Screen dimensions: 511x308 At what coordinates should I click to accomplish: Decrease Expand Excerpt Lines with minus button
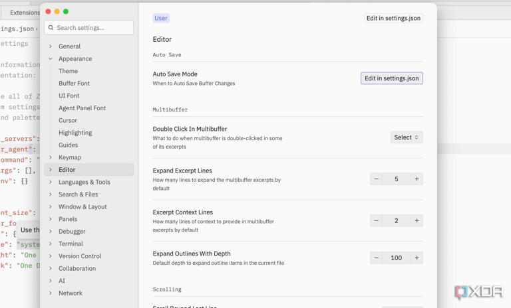[x=376, y=179]
